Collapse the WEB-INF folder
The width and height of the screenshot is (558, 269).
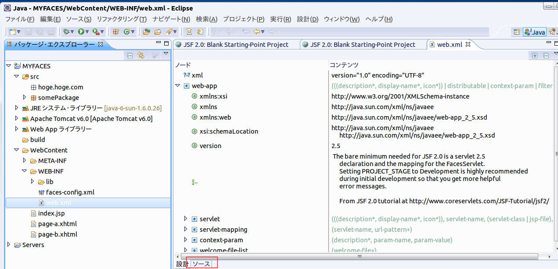point(25,171)
